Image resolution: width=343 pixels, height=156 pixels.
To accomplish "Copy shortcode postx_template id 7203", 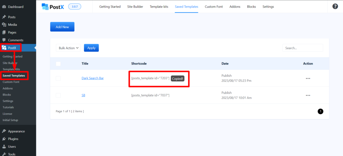I will coord(150,78).
